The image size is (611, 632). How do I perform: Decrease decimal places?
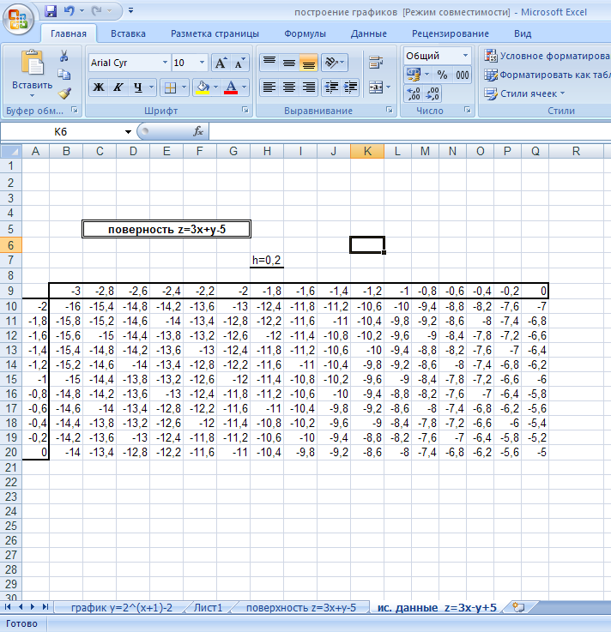point(433,94)
